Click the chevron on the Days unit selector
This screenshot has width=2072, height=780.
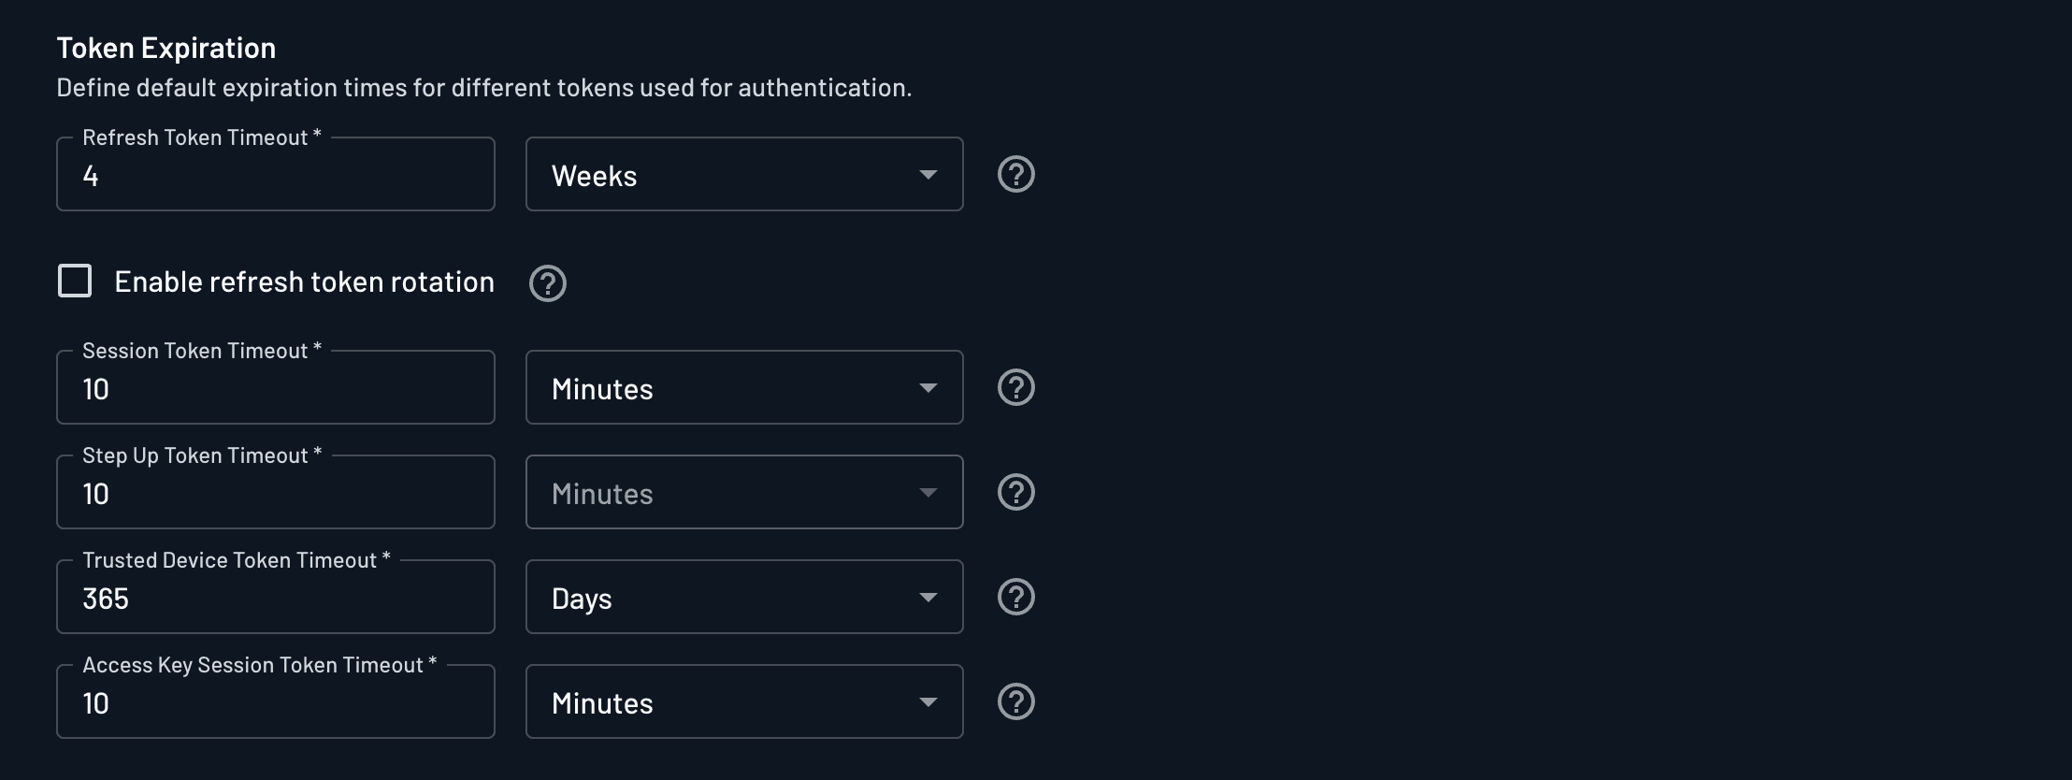coord(928,596)
